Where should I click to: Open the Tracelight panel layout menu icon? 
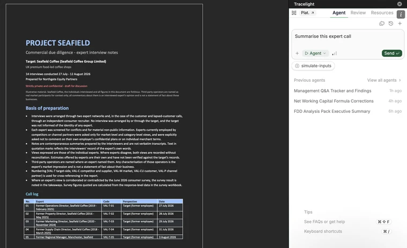click(x=294, y=13)
